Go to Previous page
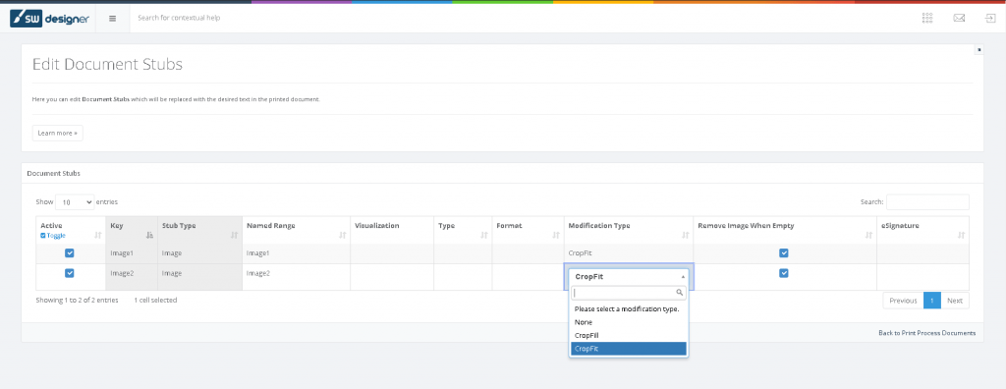This screenshot has width=1006, height=389. [903, 301]
